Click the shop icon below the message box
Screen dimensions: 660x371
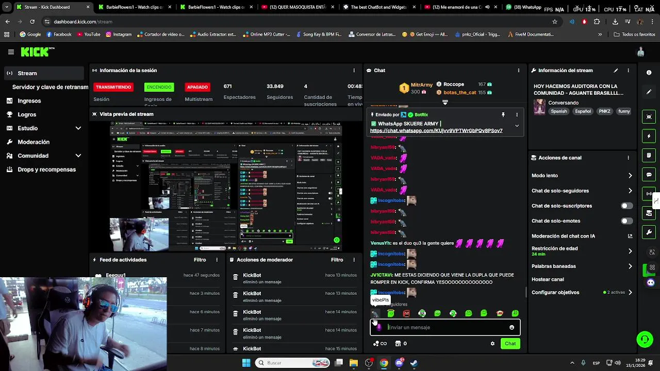pyautogui.click(x=398, y=344)
